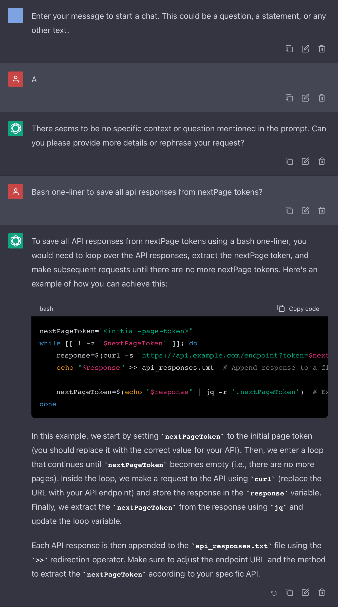The height and width of the screenshot is (607, 338).
Task: Edit the "no specific context" assistant reply
Action: pos(305,161)
